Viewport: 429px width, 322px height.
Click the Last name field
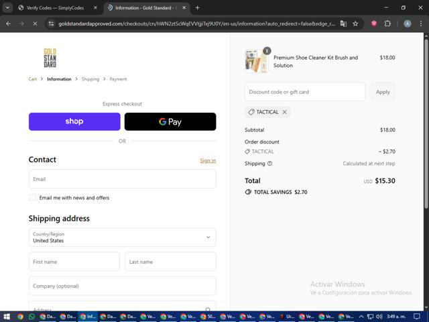click(x=170, y=262)
